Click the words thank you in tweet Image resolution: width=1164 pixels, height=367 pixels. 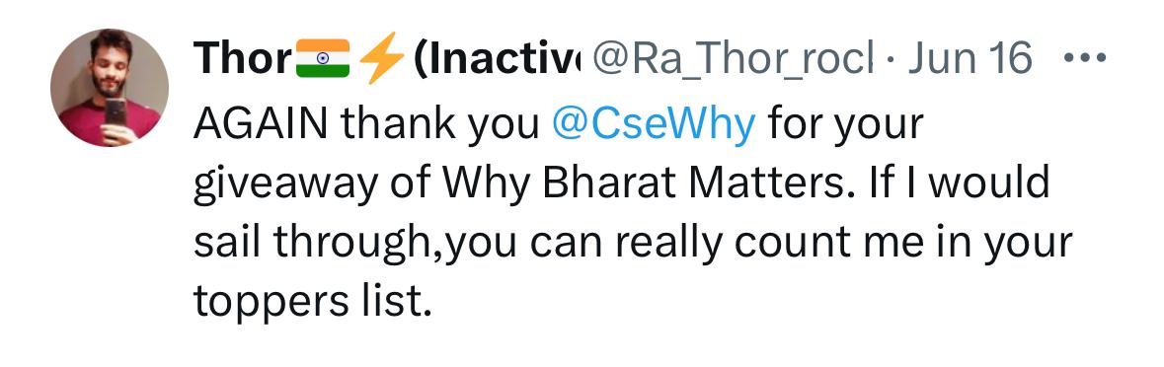(441, 124)
